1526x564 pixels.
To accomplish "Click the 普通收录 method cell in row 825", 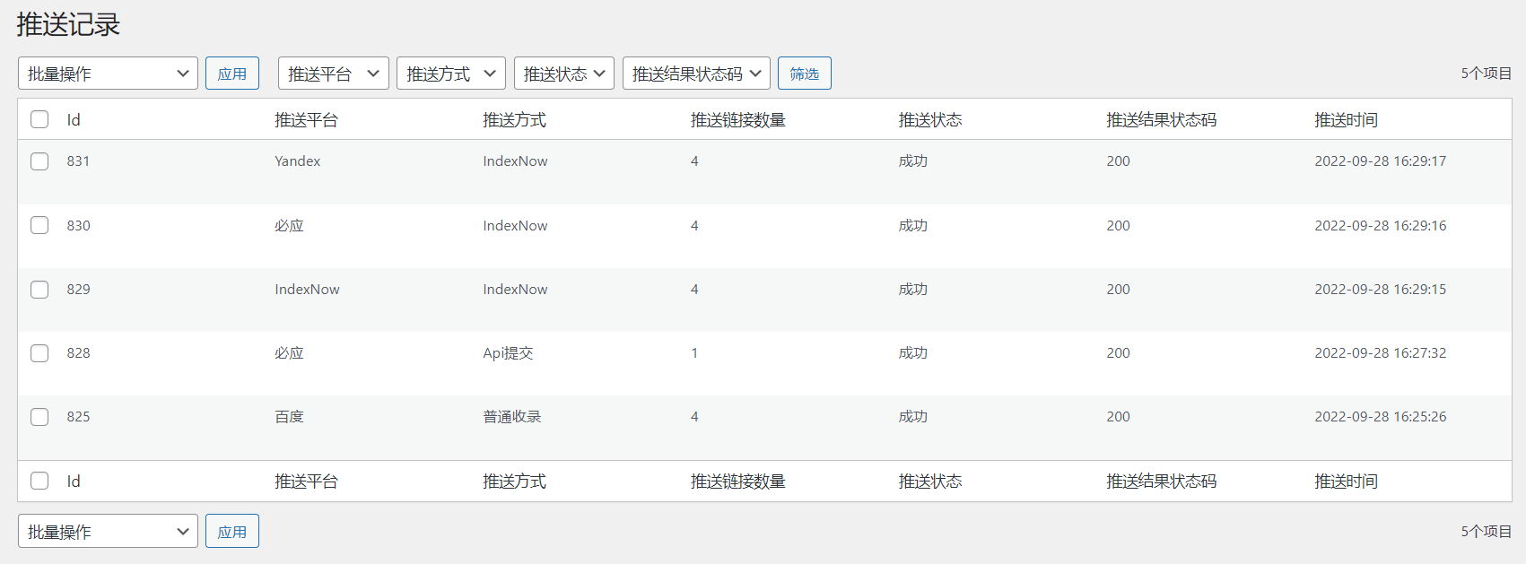I will coord(512,416).
